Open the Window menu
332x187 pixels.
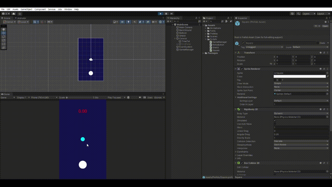(x=68, y=9)
